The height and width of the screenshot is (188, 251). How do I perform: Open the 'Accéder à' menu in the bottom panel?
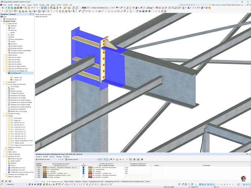pyautogui.click(x=38, y=157)
